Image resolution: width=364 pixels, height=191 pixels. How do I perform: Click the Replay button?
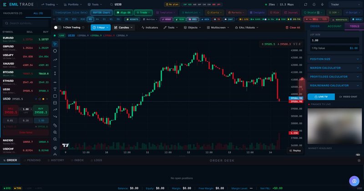pos(295,151)
